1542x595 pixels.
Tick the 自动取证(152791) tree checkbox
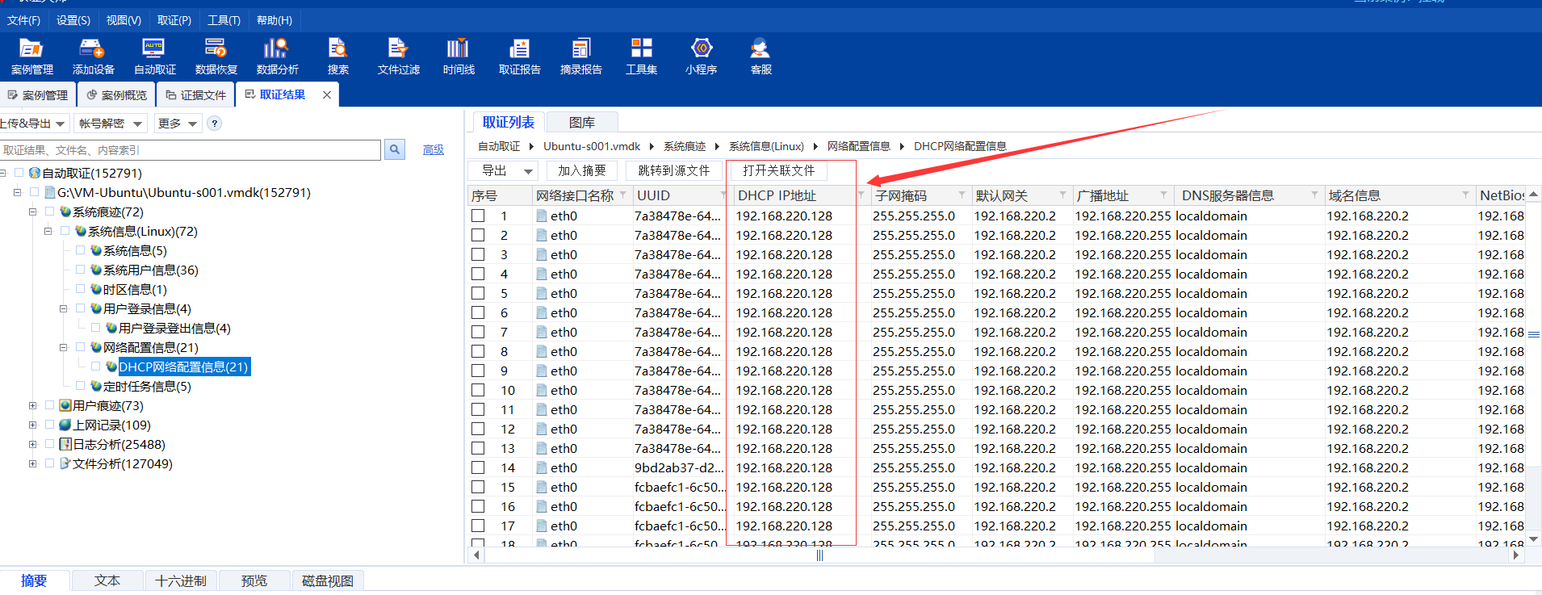(19, 173)
